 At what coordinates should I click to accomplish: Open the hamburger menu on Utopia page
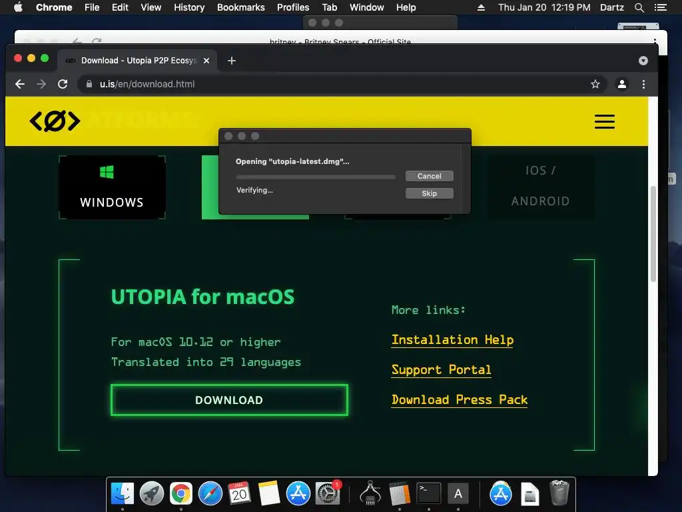[x=605, y=121]
